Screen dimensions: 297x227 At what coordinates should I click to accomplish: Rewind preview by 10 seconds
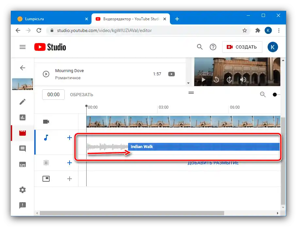(216, 80)
